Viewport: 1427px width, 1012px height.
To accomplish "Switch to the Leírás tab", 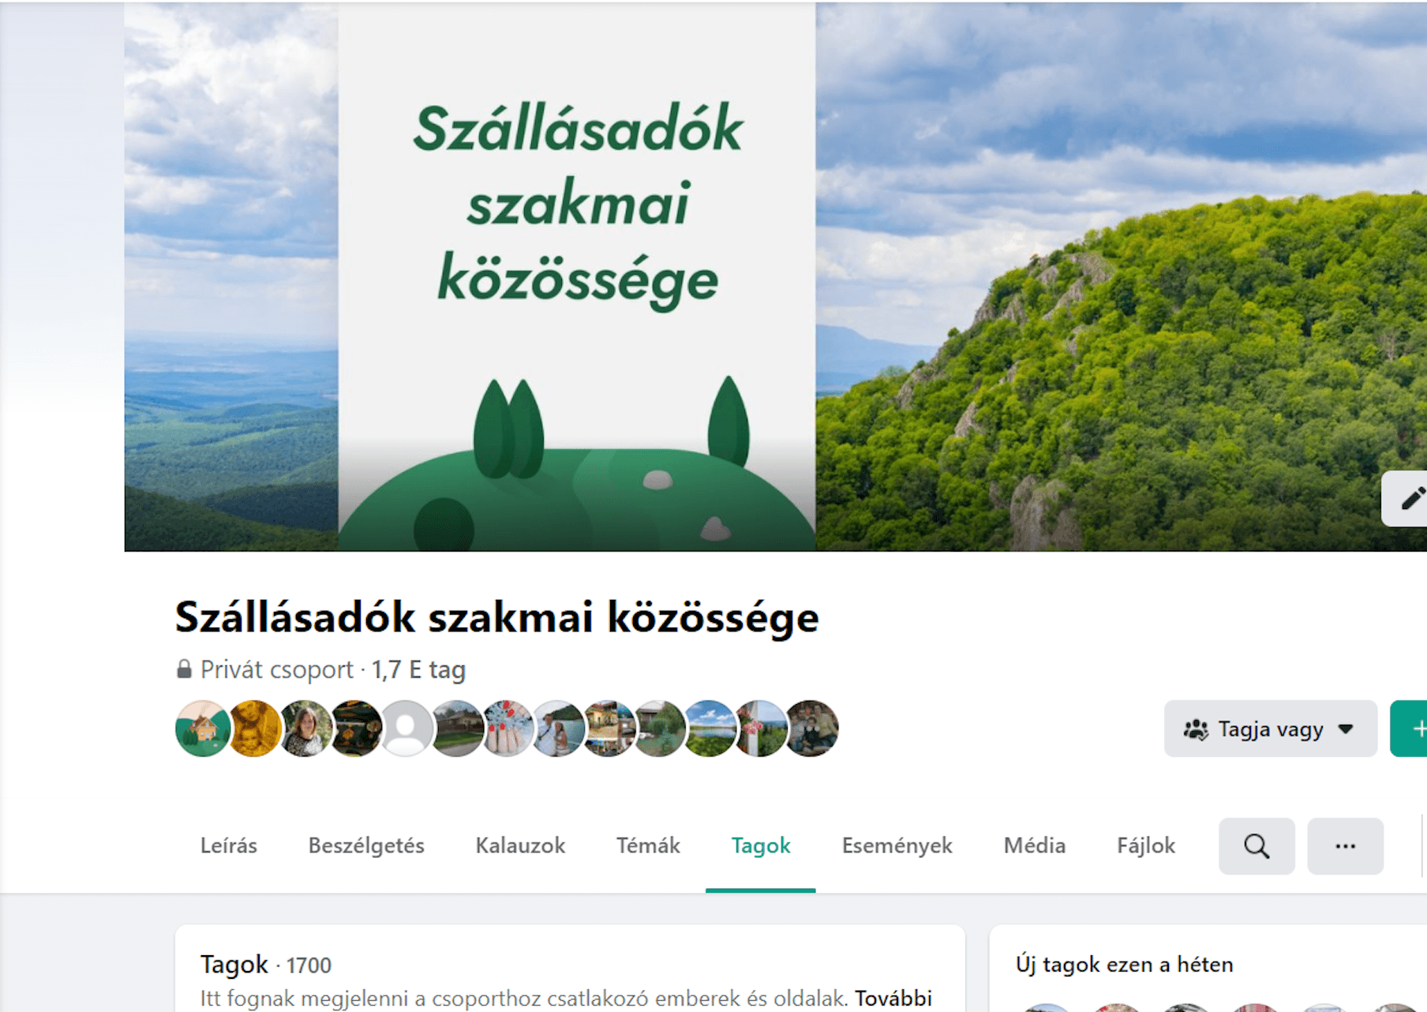I will [229, 845].
